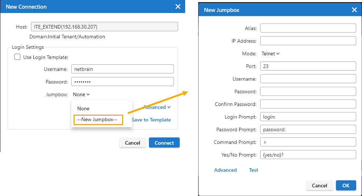Cancel the New Connection dialog
Screen dimensions: 362x196
coord(132,143)
